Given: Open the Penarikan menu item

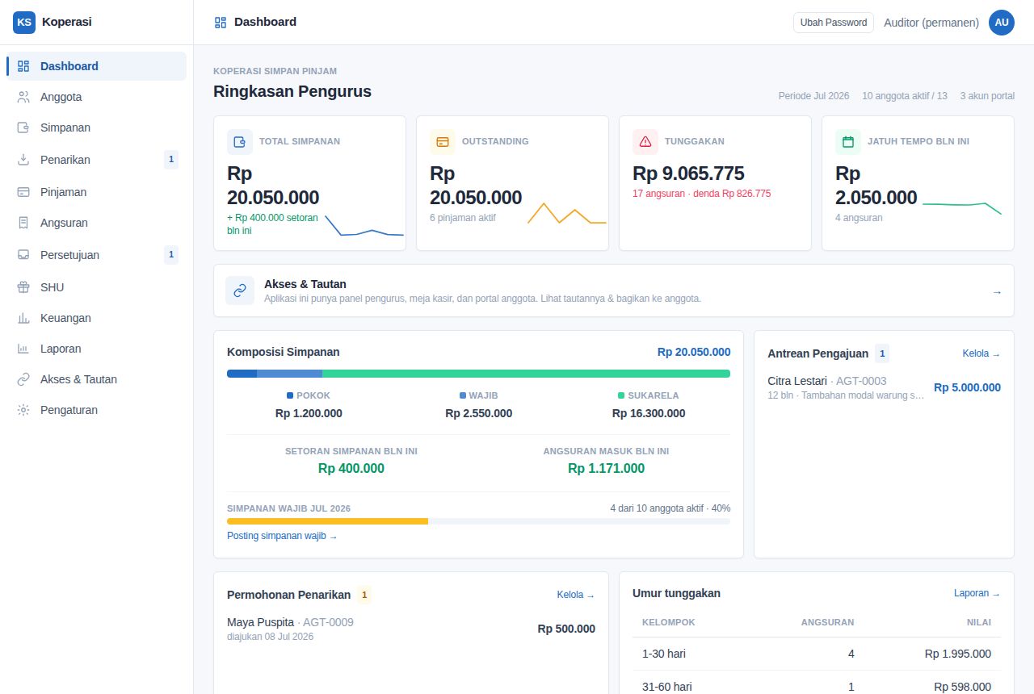Looking at the screenshot, I should (97, 160).
